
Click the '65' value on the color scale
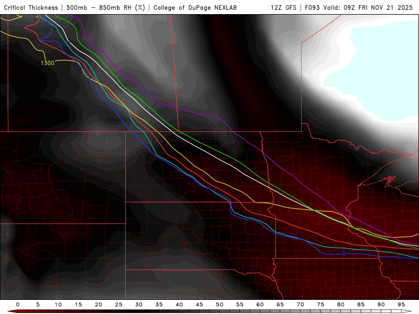tap(280, 305)
